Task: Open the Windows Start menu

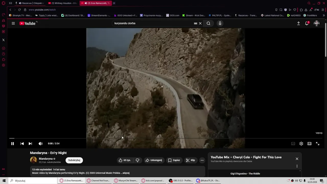Action: (x=4, y=181)
